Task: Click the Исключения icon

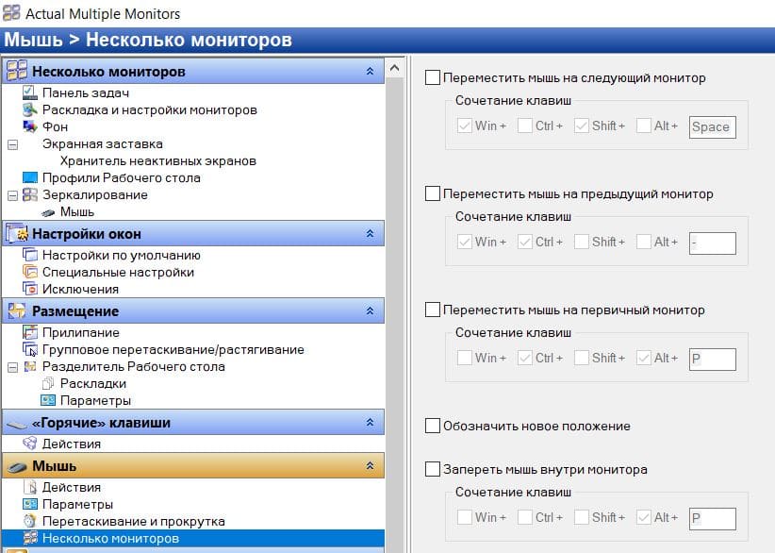Action: point(30,289)
